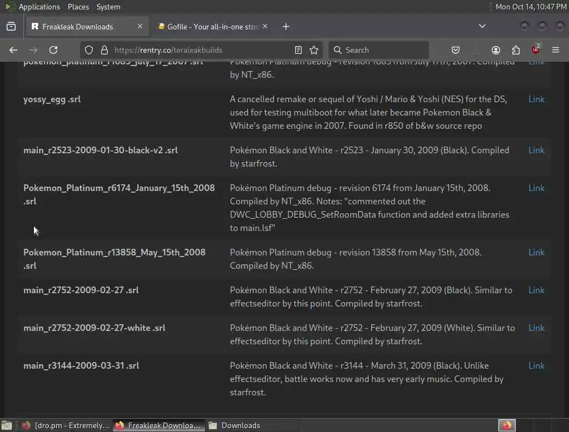Open the Applications menu
The width and height of the screenshot is (569, 432).
(x=39, y=7)
